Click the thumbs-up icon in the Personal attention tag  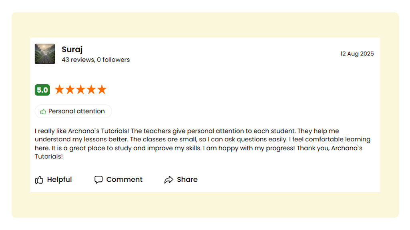coord(43,111)
